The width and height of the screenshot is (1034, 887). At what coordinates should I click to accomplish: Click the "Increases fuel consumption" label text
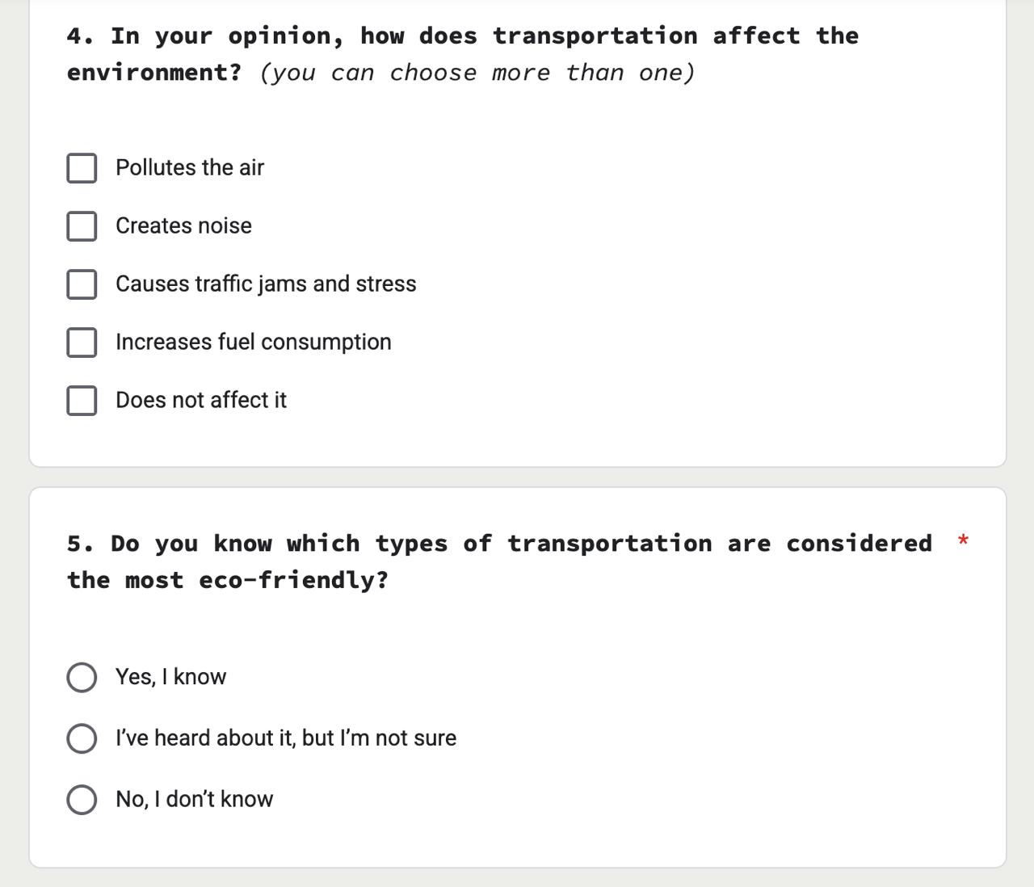click(253, 343)
